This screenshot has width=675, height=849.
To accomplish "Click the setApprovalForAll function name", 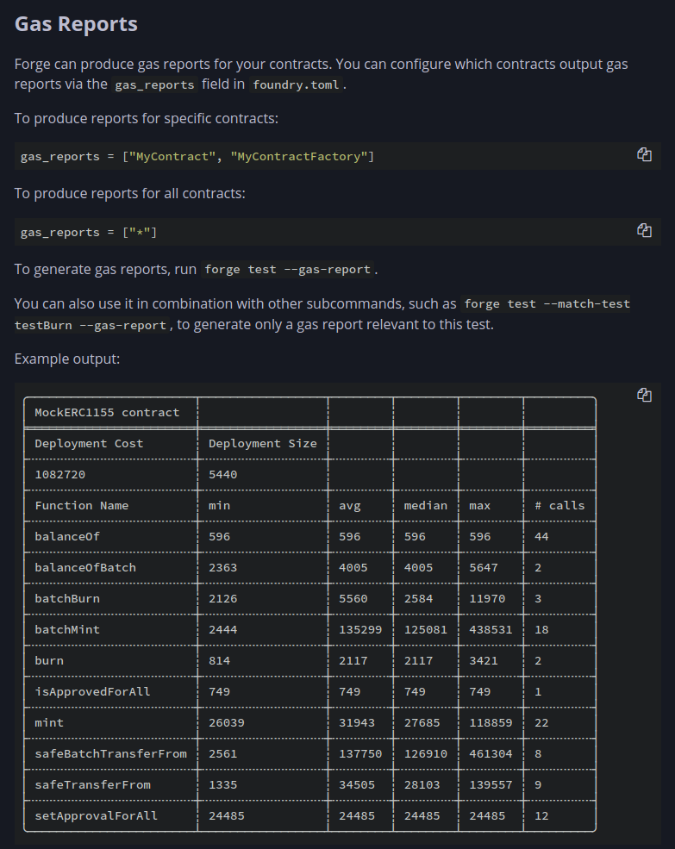I will pyautogui.click(x=96, y=816).
